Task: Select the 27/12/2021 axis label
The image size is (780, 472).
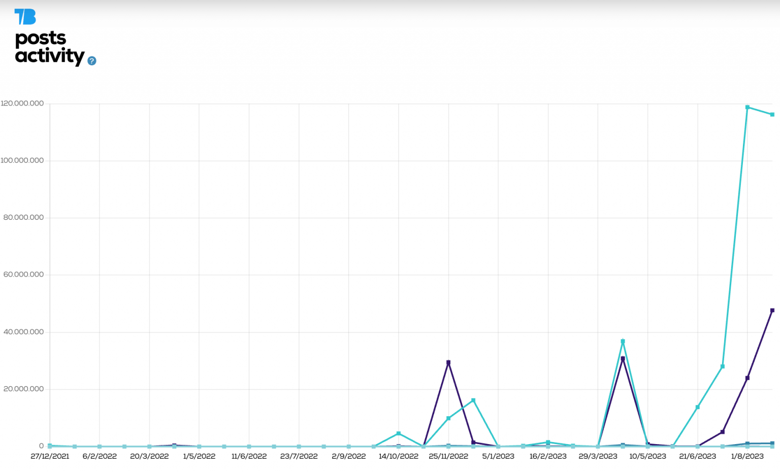Action: click(x=49, y=456)
